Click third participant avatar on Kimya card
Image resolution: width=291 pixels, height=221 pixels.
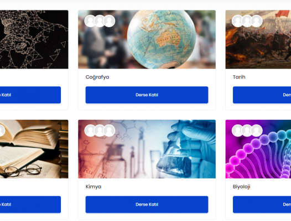[x=110, y=130]
